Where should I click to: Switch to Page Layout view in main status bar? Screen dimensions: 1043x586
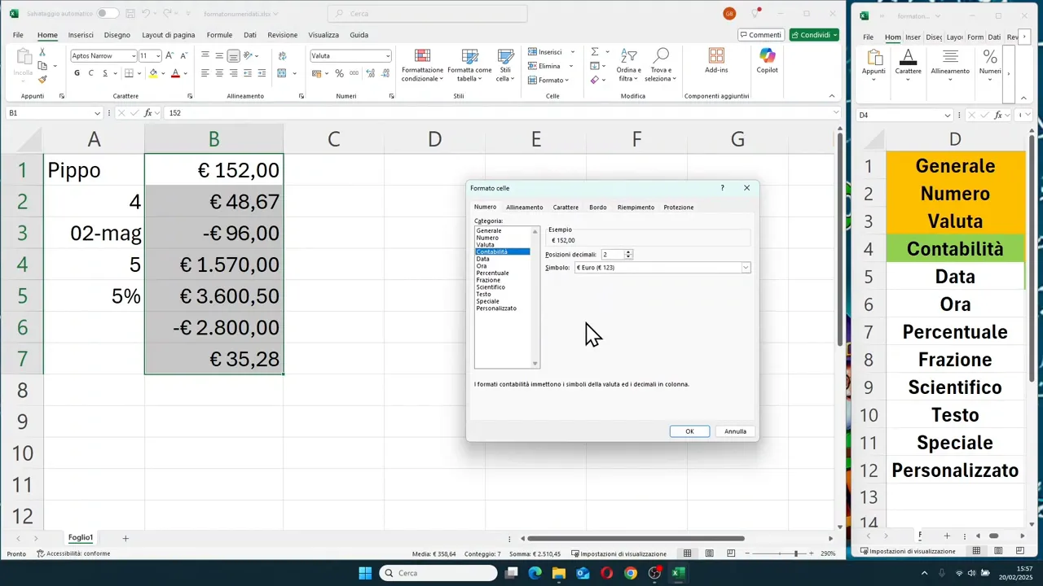[709, 553]
